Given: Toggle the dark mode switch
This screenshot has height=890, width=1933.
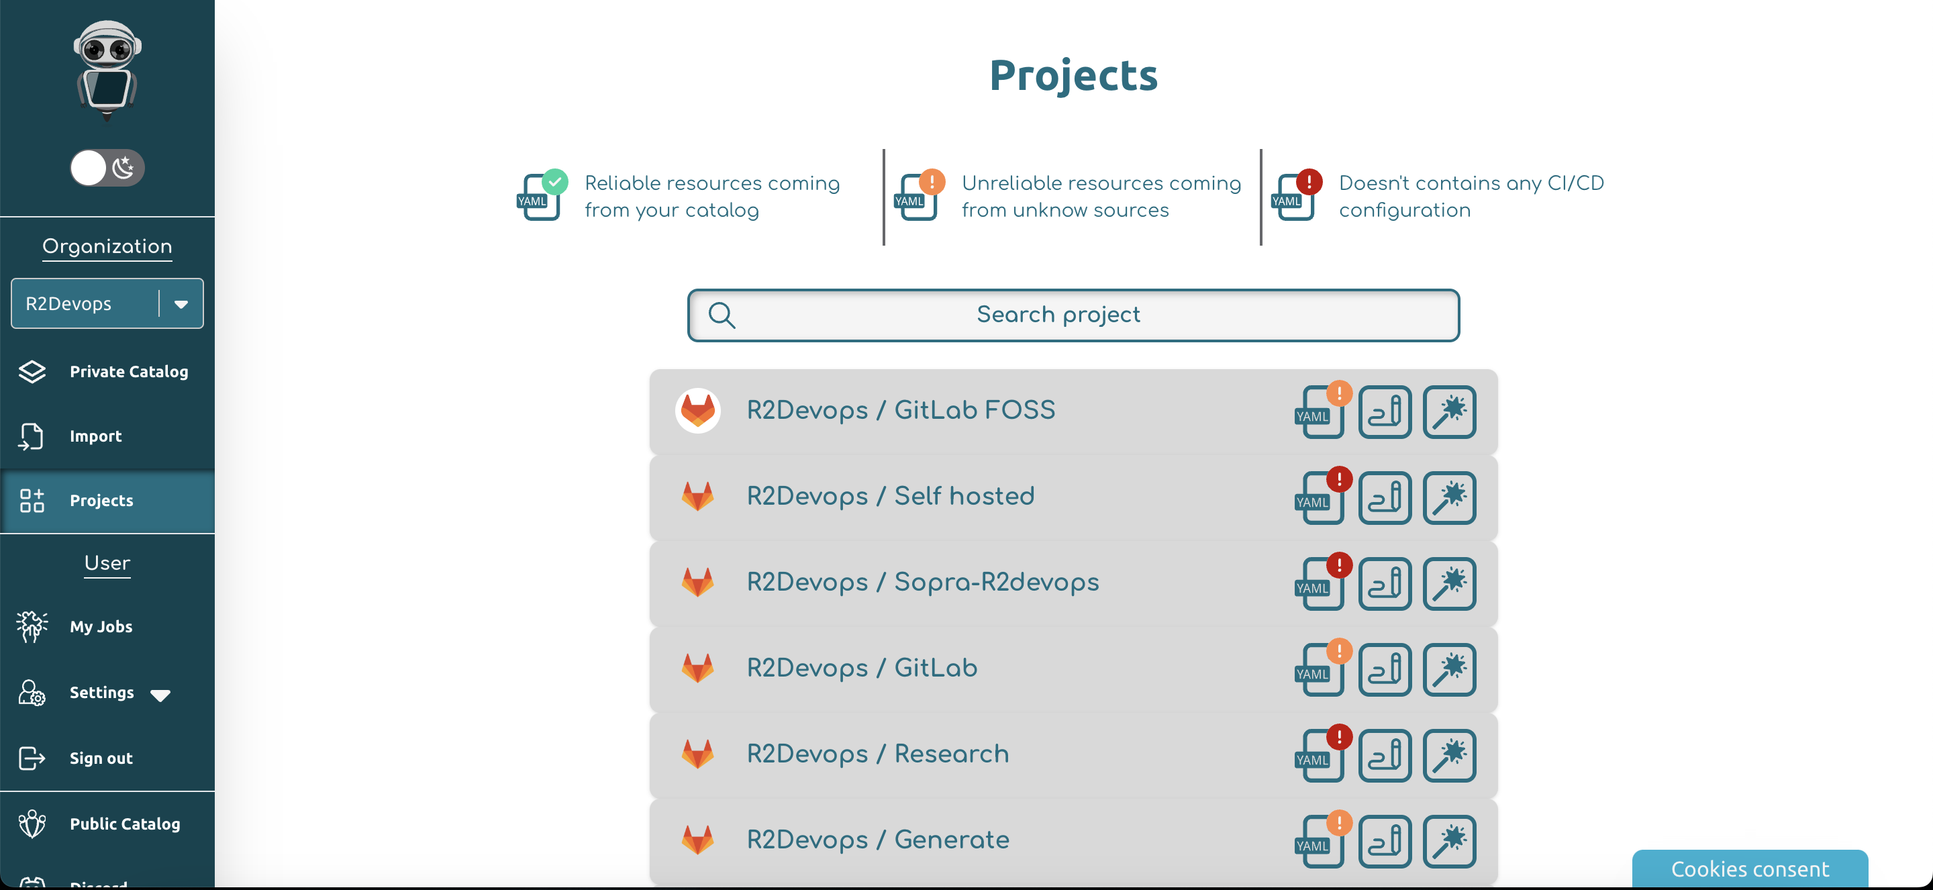Looking at the screenshot, I should 107,167.
